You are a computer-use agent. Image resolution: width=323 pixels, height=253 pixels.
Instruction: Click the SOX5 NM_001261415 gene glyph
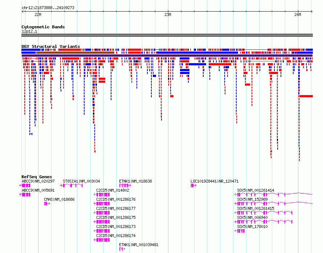263,213
